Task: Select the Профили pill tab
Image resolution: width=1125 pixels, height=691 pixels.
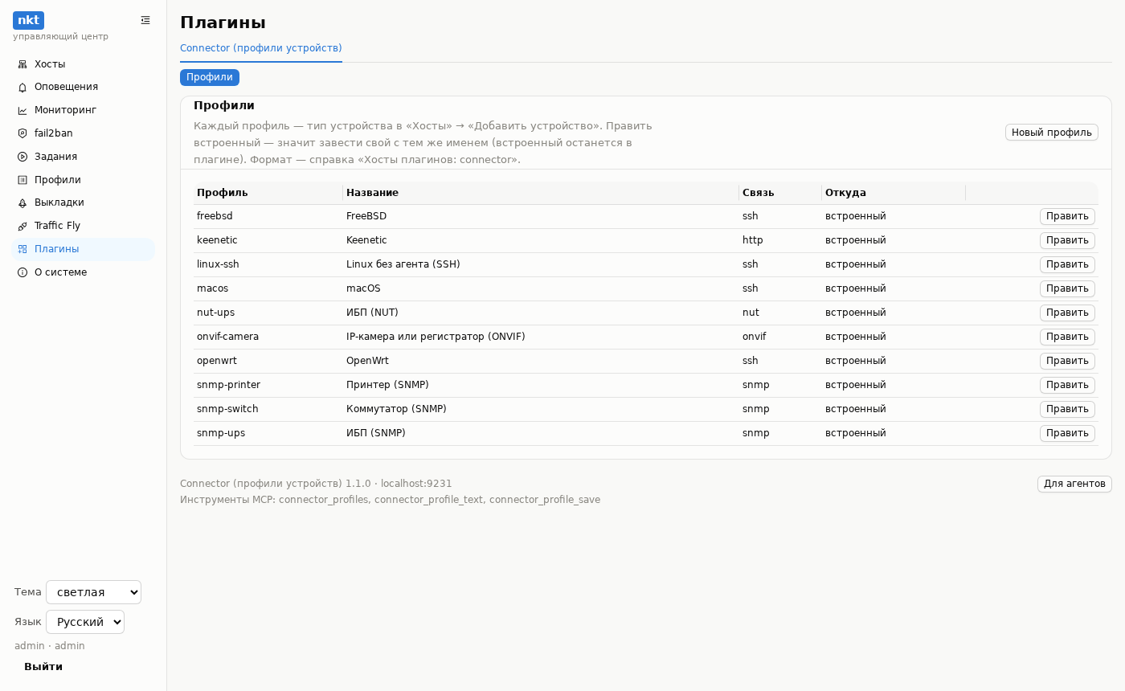Action: [x=210, y=77]
